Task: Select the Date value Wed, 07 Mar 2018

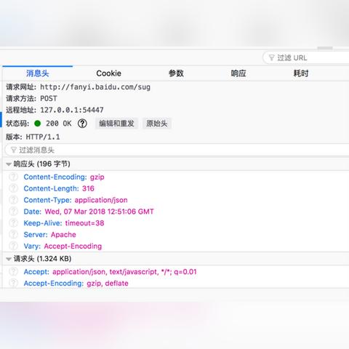Action: pos(99,212)
